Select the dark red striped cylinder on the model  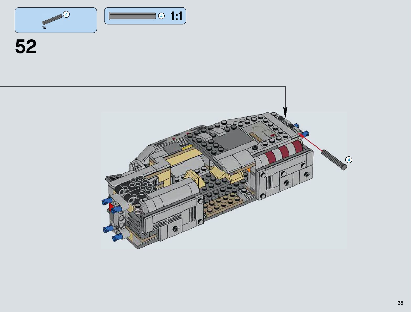(284, 150)
